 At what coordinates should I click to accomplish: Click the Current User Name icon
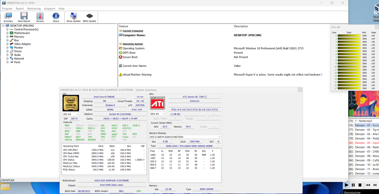click(121, 66)
